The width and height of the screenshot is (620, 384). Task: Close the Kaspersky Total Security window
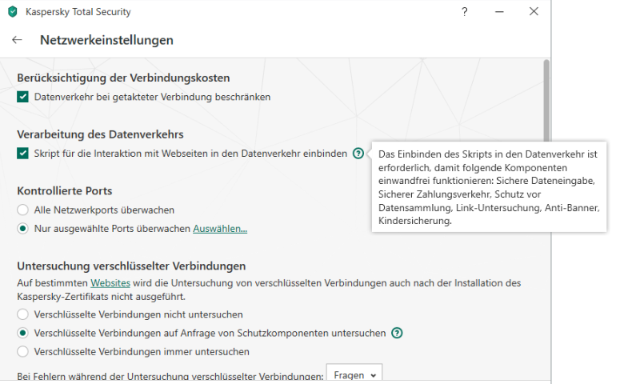point(534,12)
